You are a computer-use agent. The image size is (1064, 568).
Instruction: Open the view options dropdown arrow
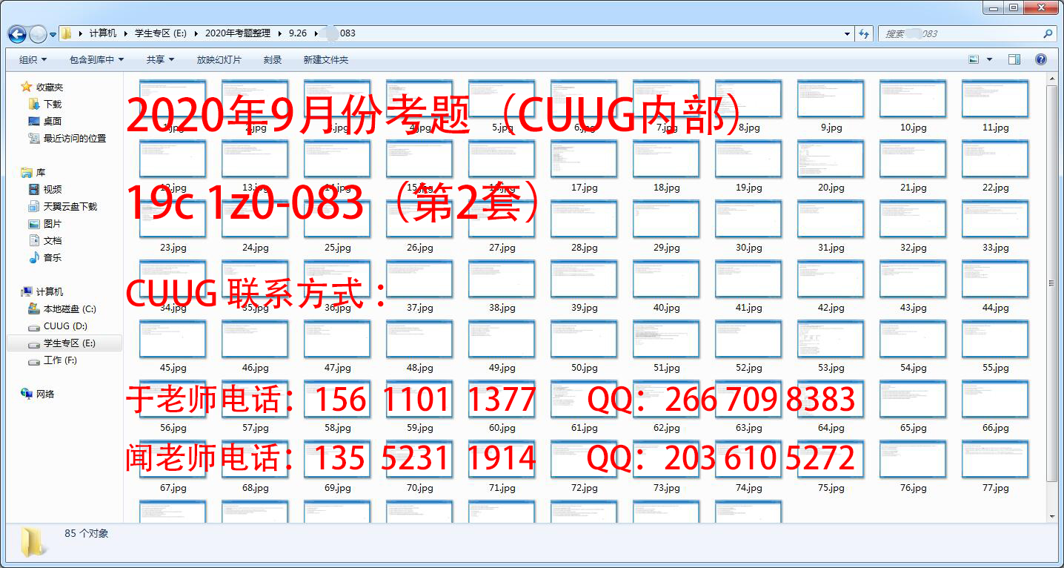pos(989,59)
